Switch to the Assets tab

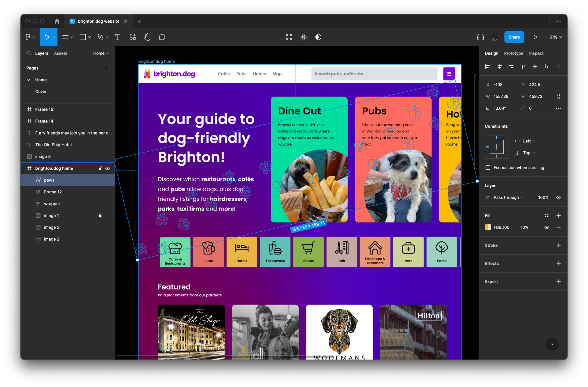pos(61,53)
